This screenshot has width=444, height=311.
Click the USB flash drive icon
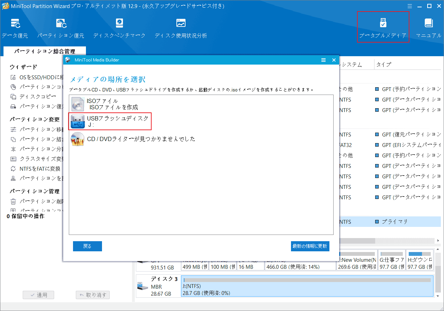click(x=78, y=121)
